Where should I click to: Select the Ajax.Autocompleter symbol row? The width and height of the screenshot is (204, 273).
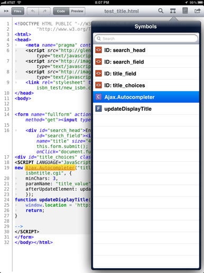tap(146, 97)
